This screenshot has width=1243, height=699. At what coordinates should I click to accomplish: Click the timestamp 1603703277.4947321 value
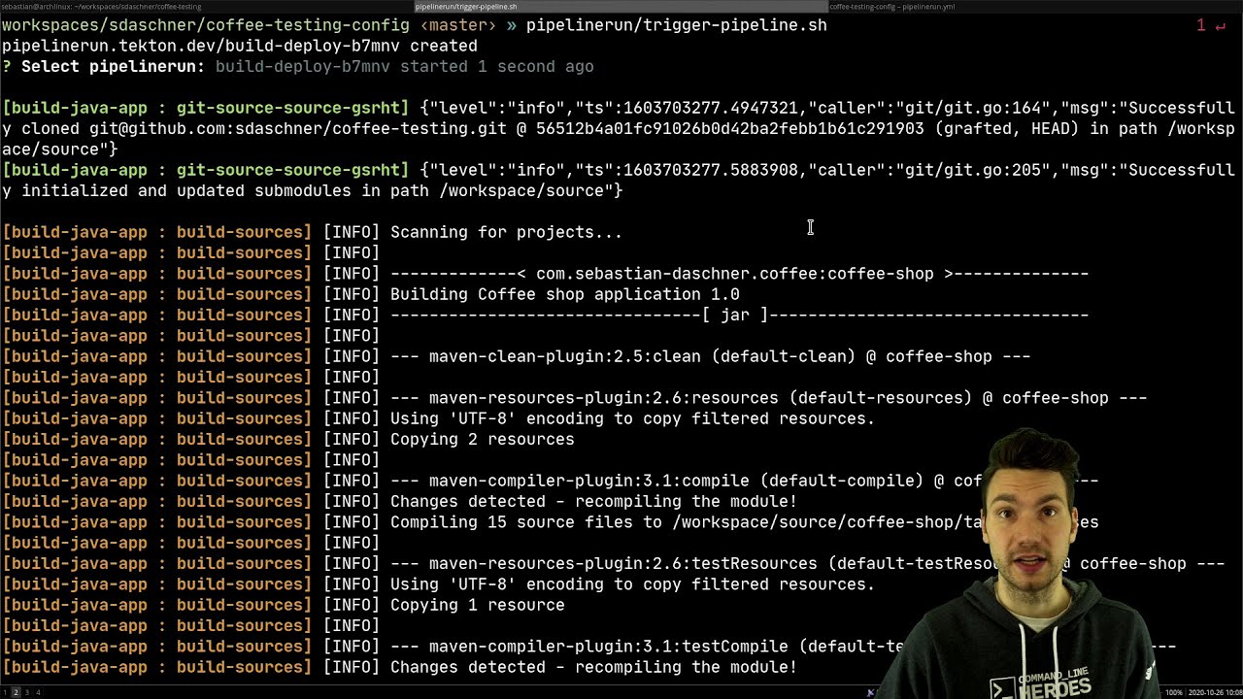710,108
